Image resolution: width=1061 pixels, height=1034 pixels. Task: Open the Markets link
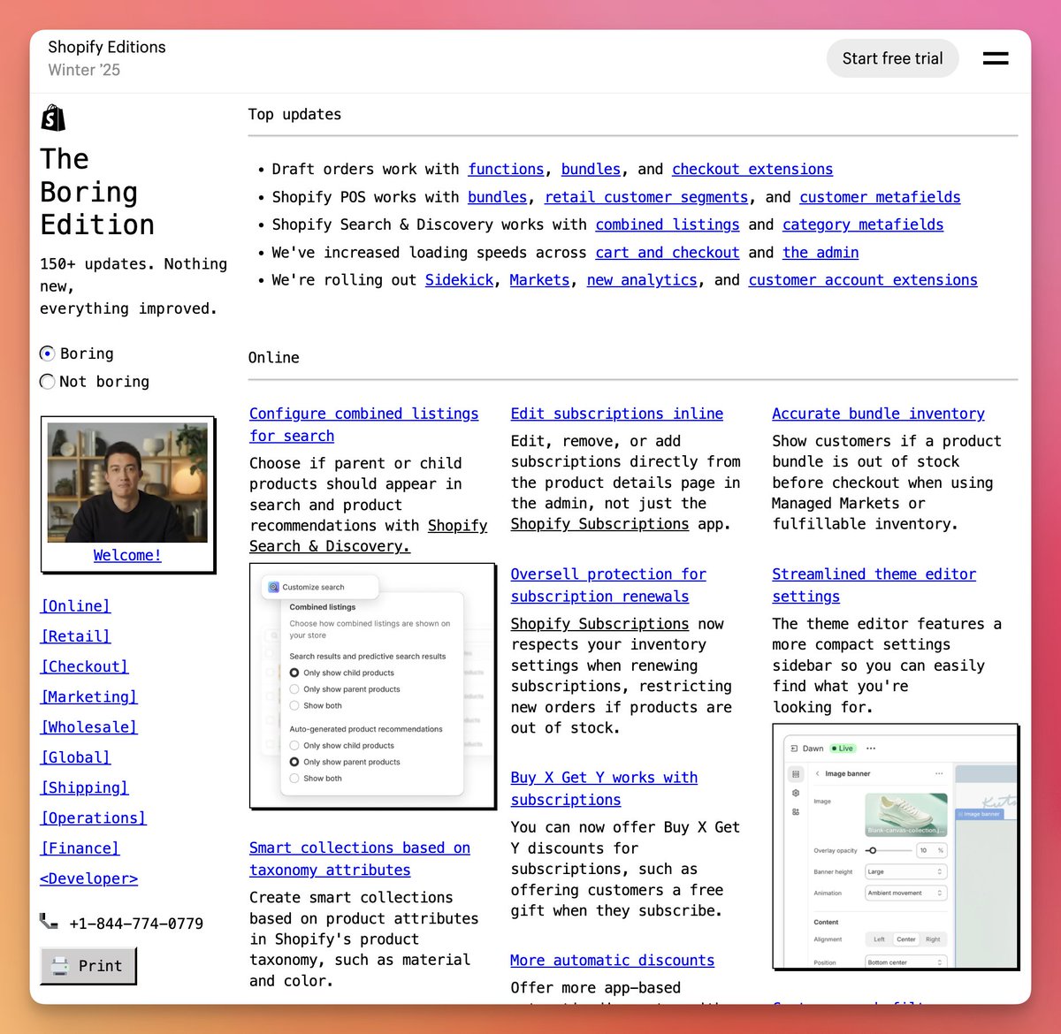pyautogui.click(x=539, y=280)
